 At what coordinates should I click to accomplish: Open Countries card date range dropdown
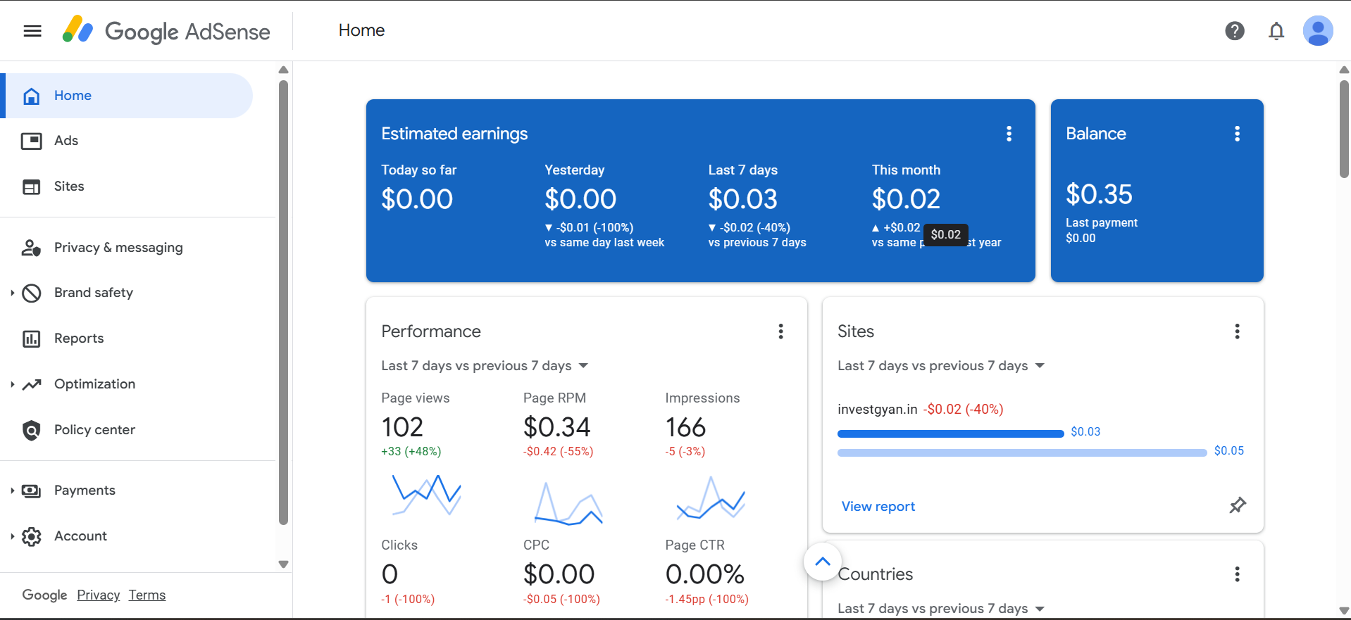click(941, 609)
